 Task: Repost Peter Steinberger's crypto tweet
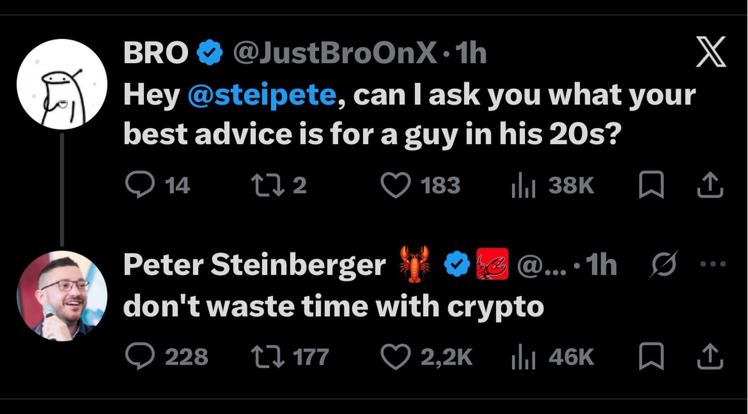pos(267,357)
